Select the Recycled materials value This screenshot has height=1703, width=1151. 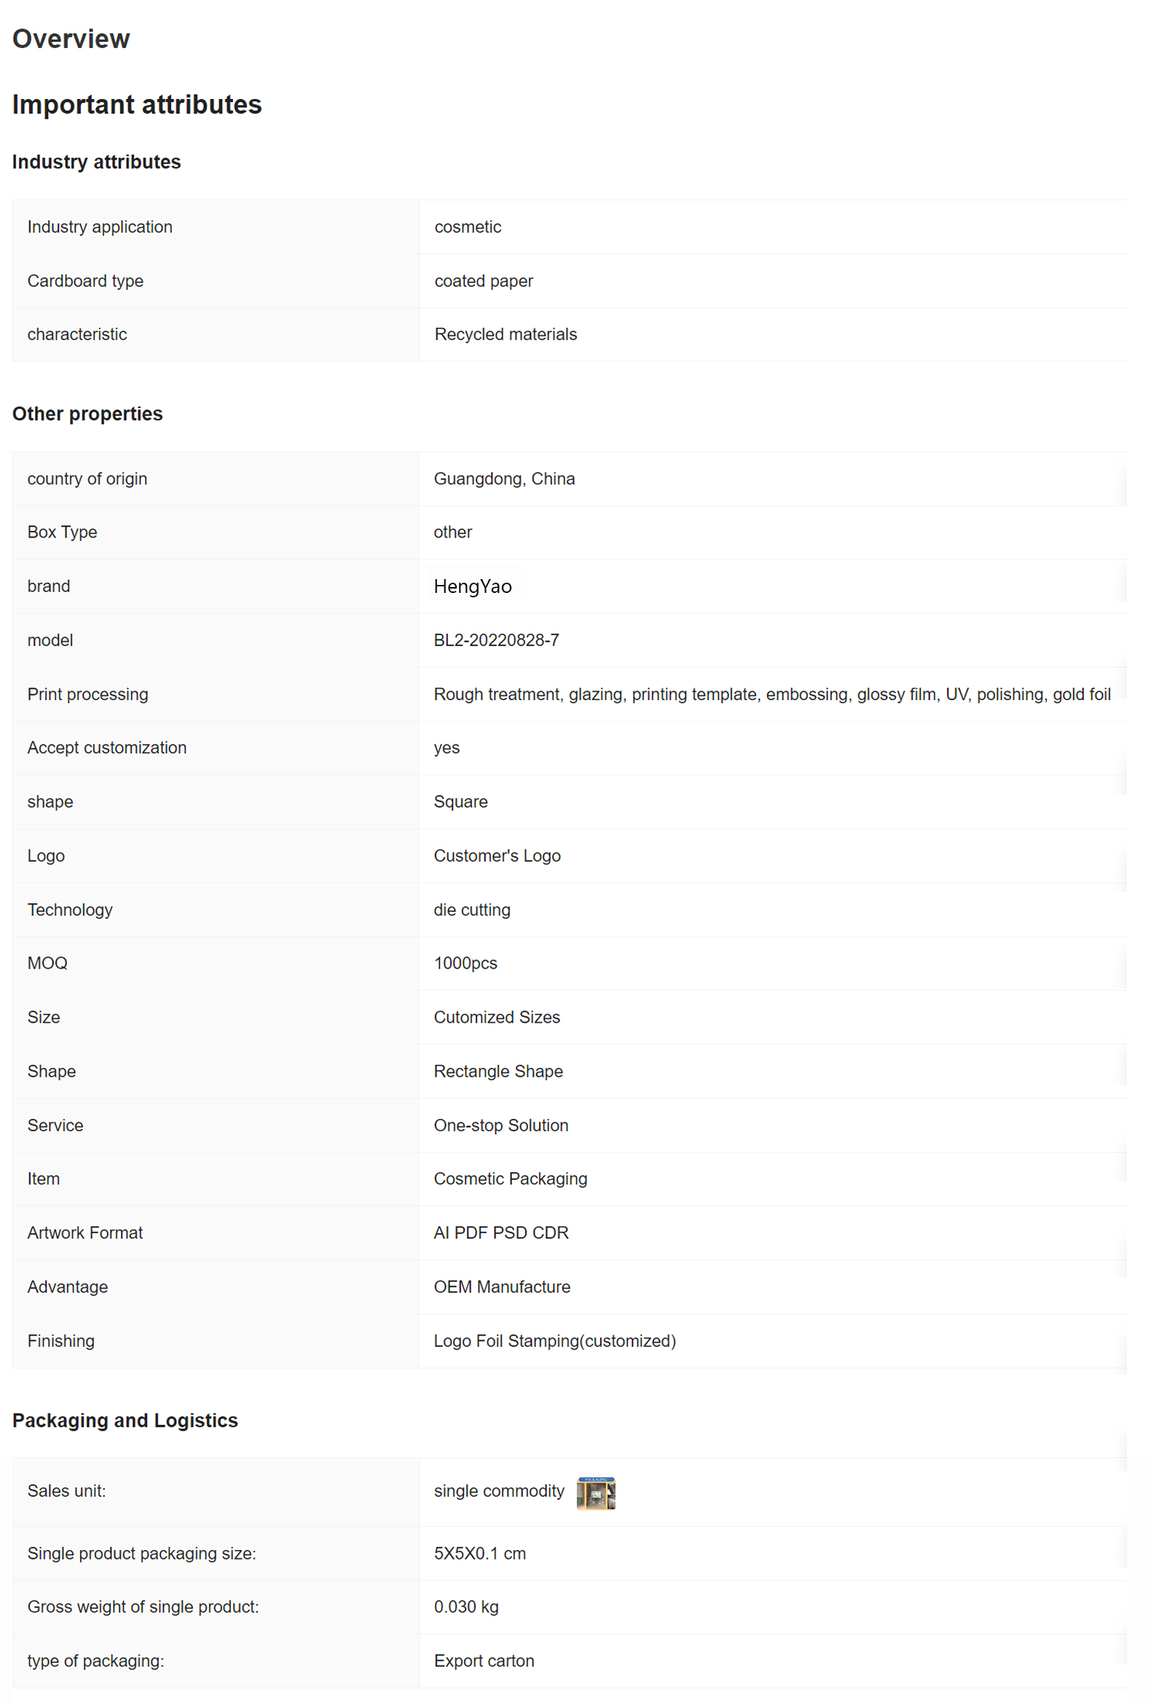tap(506, 334)
